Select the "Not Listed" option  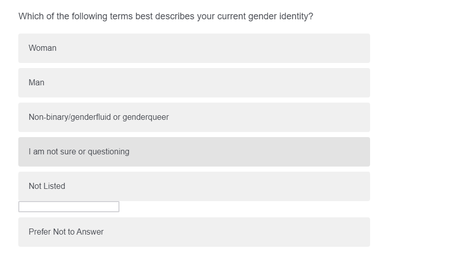tap(194, 186)
